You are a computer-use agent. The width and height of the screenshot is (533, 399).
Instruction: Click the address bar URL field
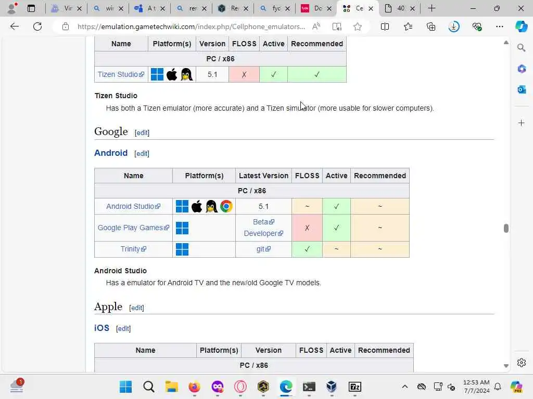[x=191, y=26]
